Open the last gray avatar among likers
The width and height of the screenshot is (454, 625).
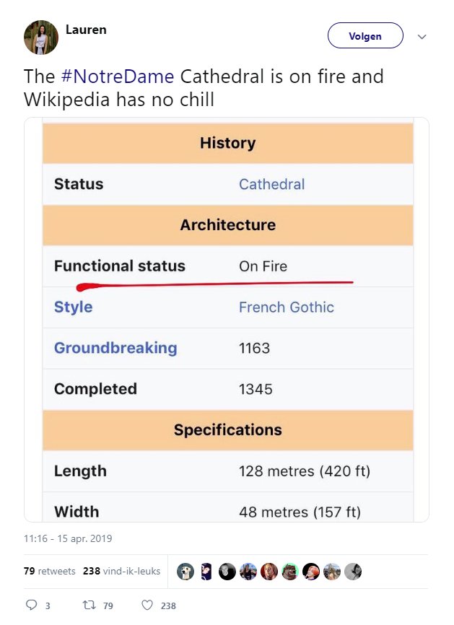coord(353,571)
